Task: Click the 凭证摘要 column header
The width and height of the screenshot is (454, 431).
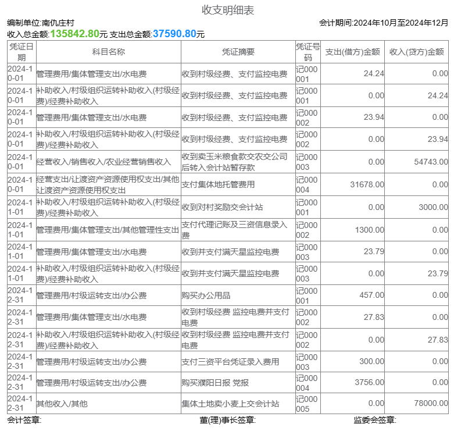Action: pos(238,52)
